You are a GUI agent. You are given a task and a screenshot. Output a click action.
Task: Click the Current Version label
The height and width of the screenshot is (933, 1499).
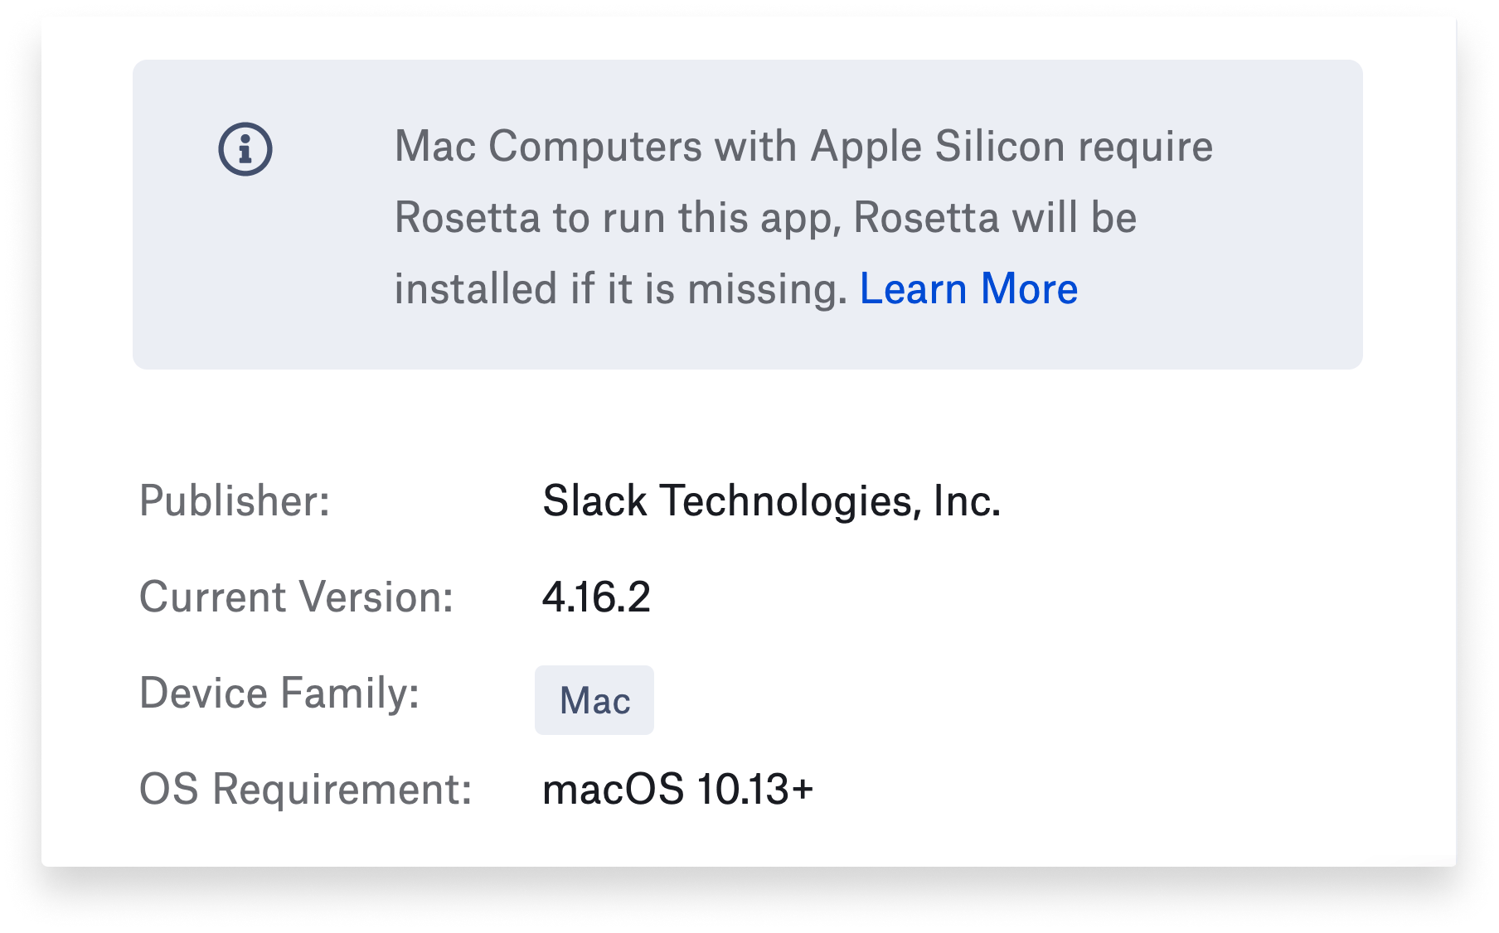[x=298, y=597]
